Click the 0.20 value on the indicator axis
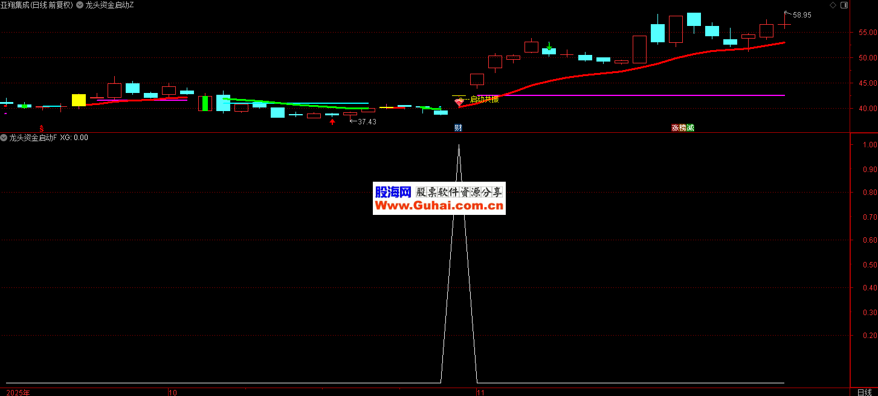 click(x=869, y=336)
